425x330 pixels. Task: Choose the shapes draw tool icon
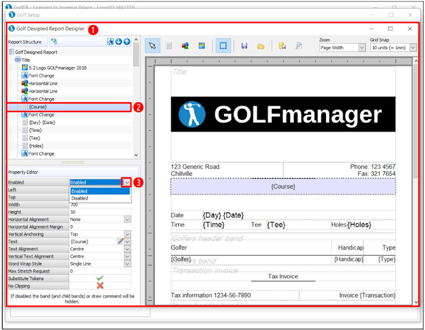click(x=185, y=46)
